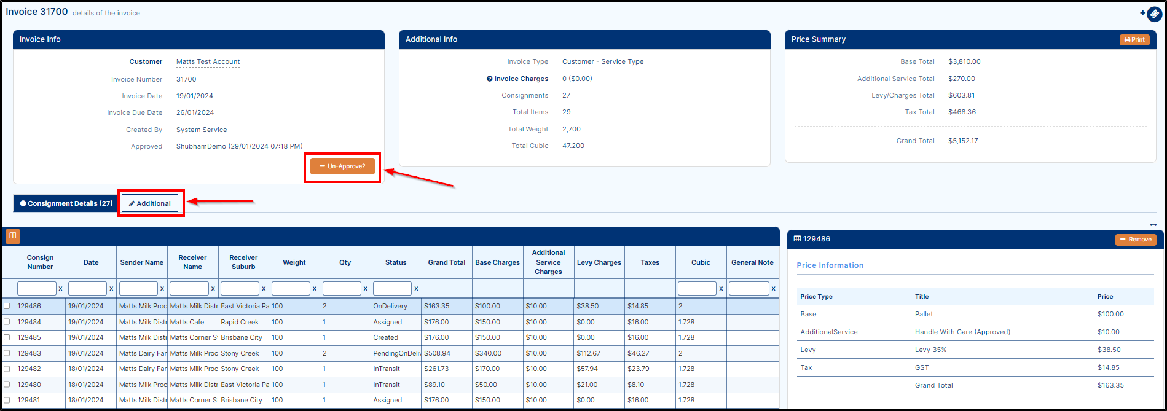Open the Matts Test Account customer link
Viewport: 1167px width, 411px height.
(208, 61)
